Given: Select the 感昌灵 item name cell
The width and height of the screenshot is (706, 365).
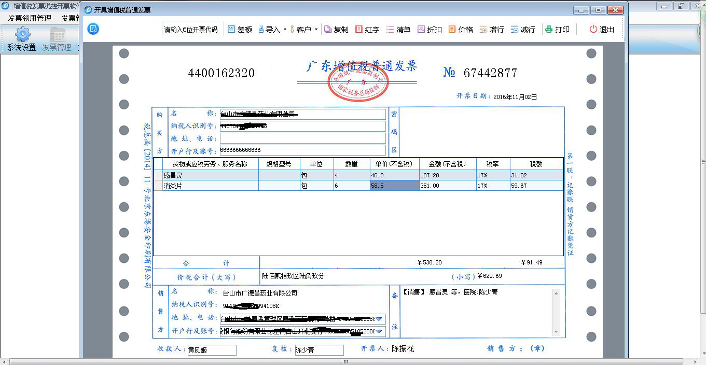Looking at the screenshot, I should [210, 176].
